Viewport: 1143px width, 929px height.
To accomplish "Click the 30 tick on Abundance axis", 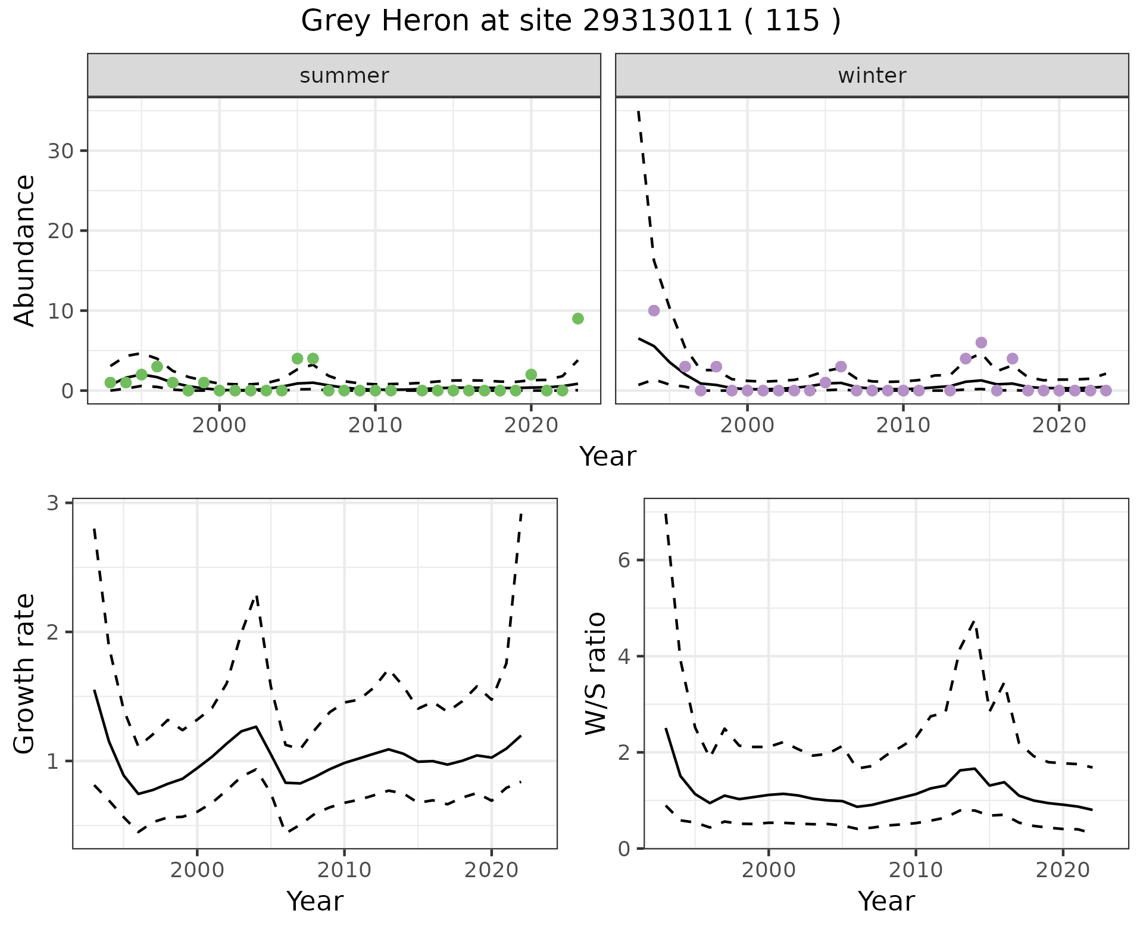I will (60, 151).
